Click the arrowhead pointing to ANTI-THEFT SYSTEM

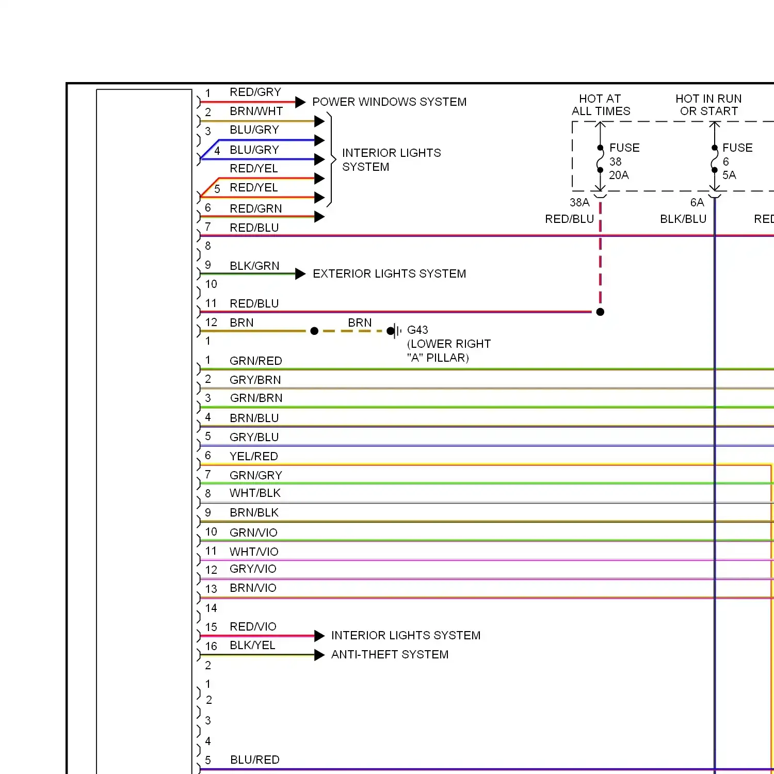tap(319, 655)
